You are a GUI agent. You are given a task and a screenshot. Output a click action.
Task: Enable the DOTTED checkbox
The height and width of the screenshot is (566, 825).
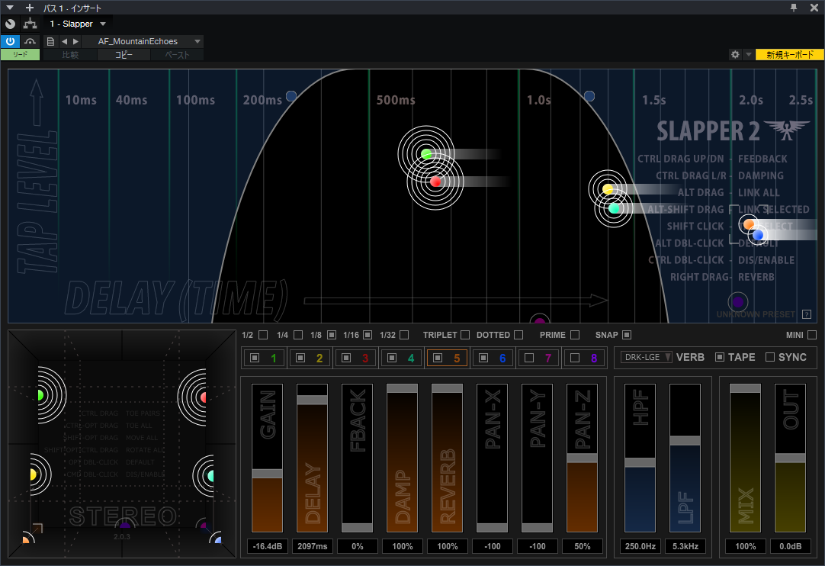pyautogui.click(x=518, y=335)
